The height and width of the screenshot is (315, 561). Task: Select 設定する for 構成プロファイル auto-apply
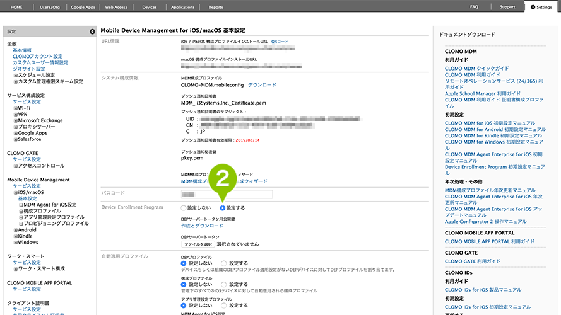click(x=223, y=284)
